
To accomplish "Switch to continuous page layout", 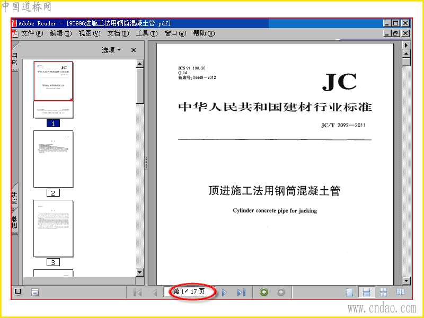I will click(366, 293).
